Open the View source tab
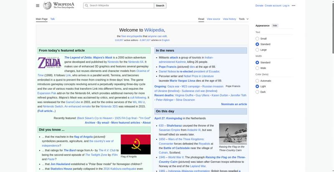Viewport: 334px width, 172px height. pyautogui.click(x=213, y=19)
